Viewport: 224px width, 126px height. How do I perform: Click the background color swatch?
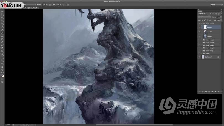[x=3, y=76]
